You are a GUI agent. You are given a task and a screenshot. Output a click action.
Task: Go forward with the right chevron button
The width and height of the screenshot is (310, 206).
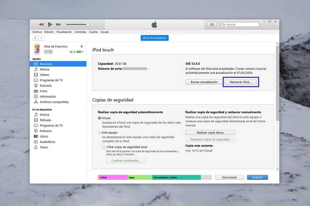[41, 38]
